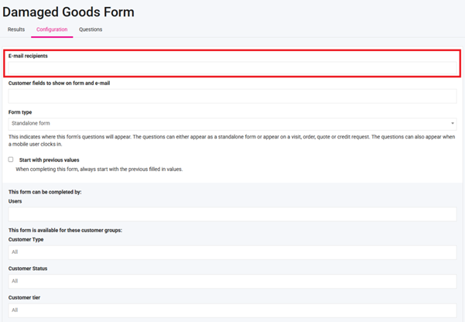Viewport: 465px width, 322px height.
Task: Switch to the Configuration tab
Action: [52, 29]
